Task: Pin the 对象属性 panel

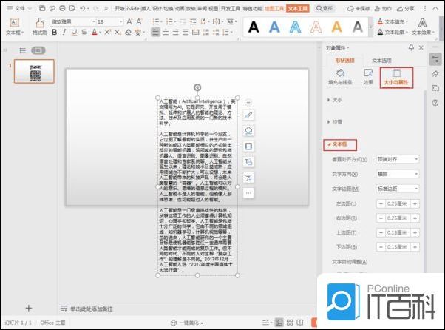Action: (411, 48)
